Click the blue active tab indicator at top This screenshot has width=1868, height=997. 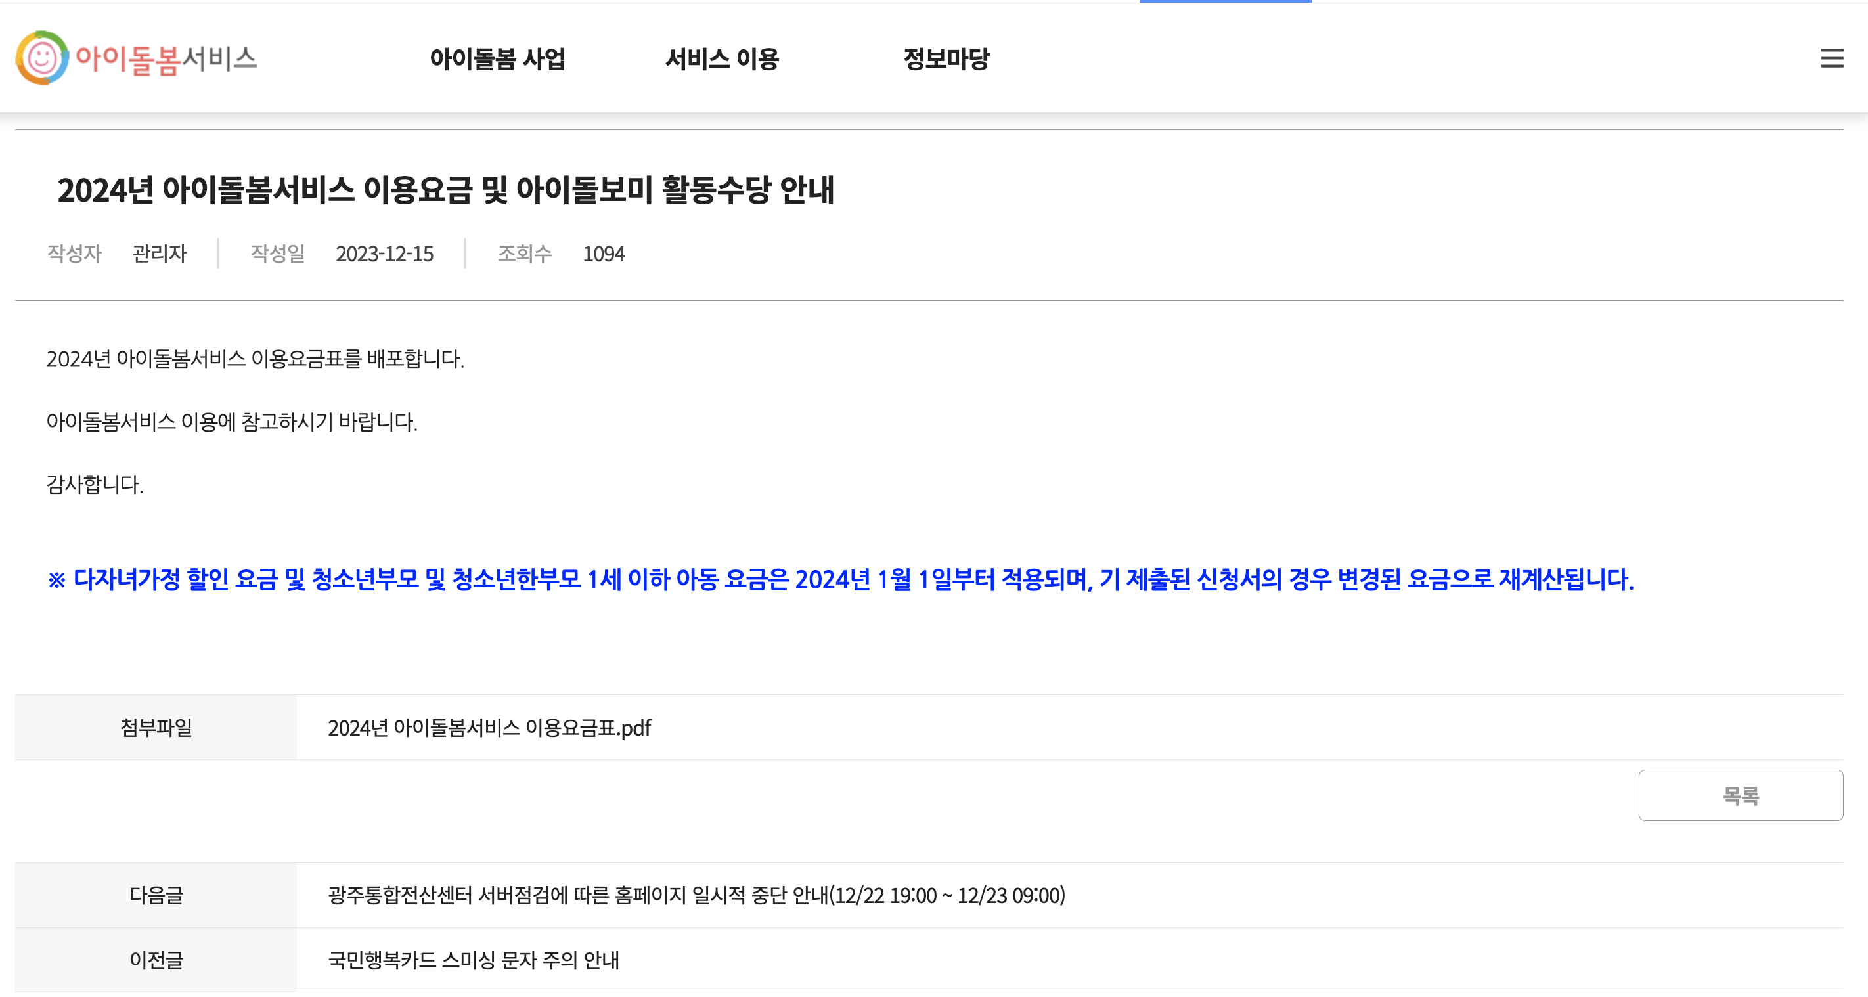1225,1
